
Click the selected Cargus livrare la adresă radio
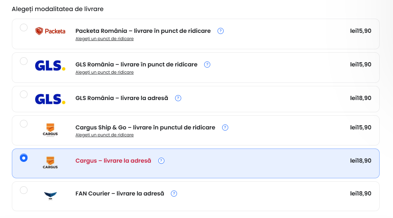point(24,158)
